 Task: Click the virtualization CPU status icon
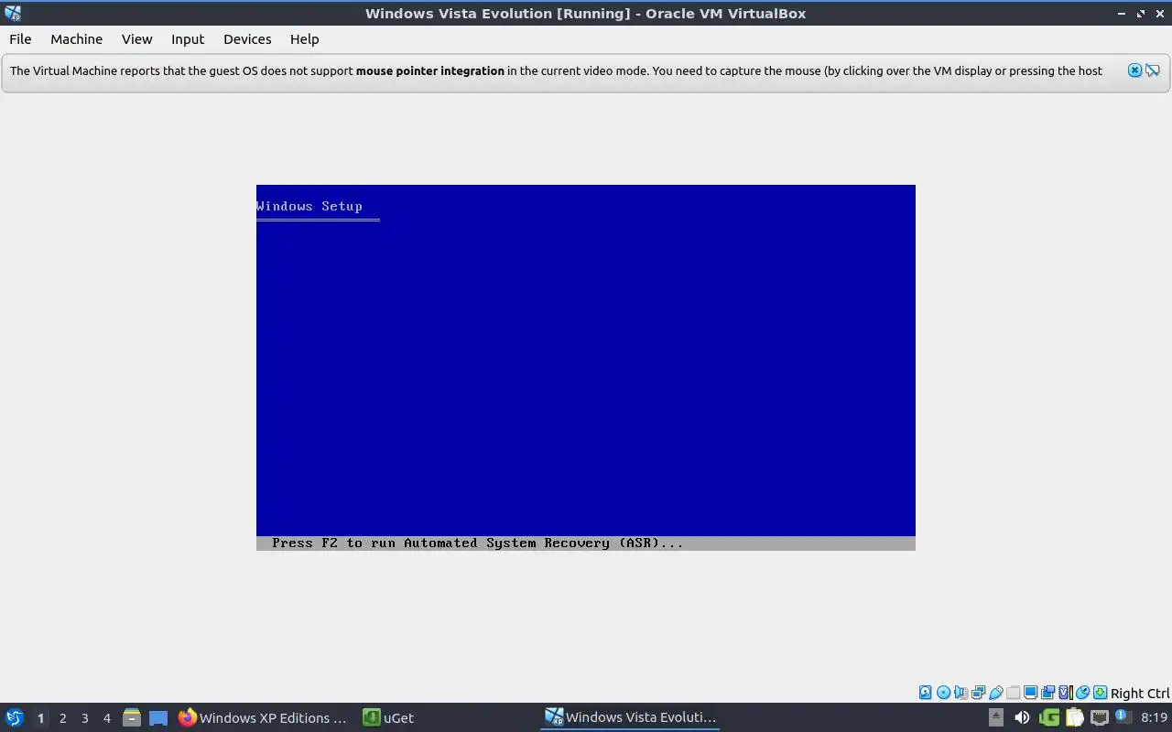(x=1065, y=693)
